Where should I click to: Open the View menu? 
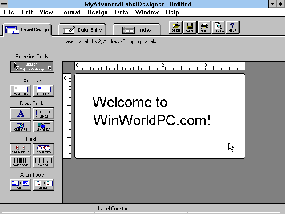46,12
